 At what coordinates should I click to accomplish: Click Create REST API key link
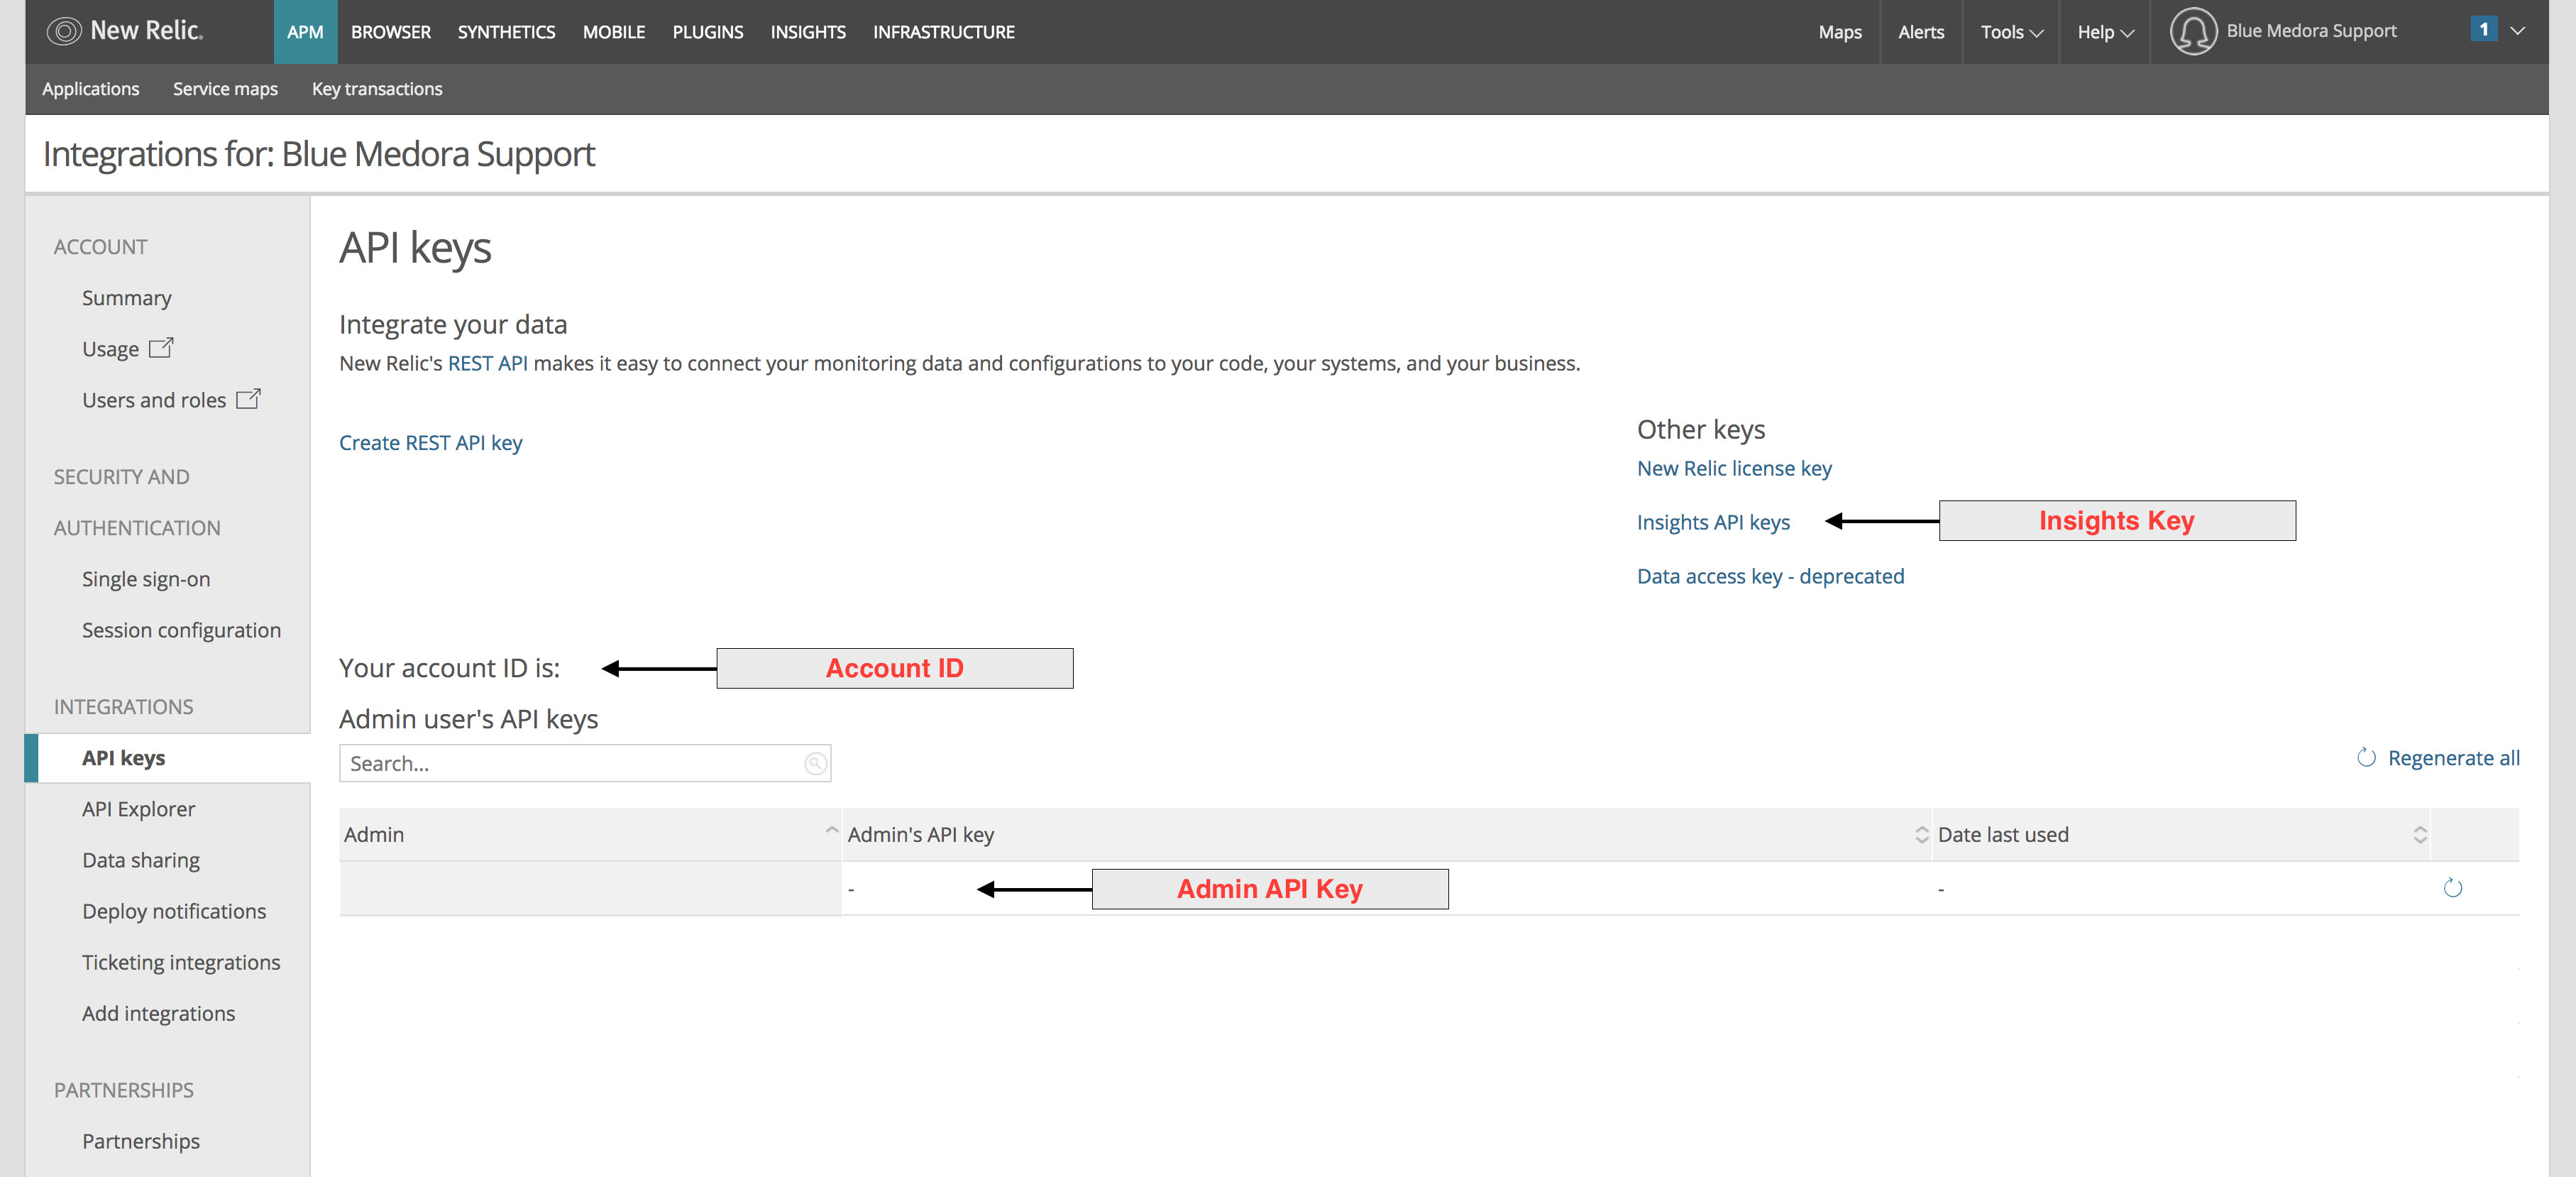[430, 443]
